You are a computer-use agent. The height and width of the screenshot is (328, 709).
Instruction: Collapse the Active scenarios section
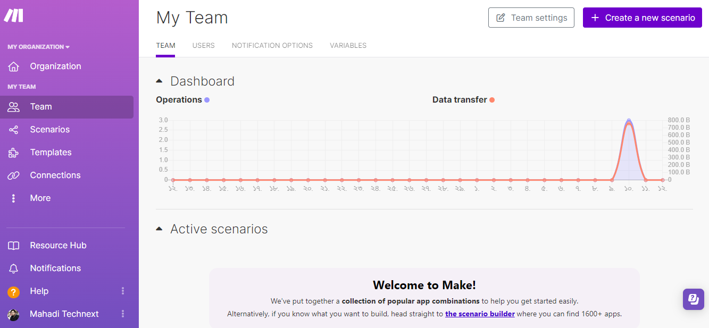coord(159,229)
